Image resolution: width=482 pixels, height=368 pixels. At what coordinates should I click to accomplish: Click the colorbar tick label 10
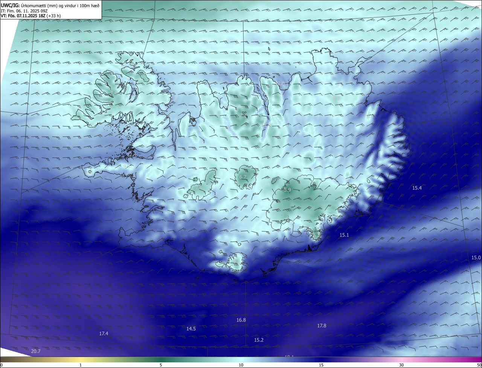(x=241, y=365)
